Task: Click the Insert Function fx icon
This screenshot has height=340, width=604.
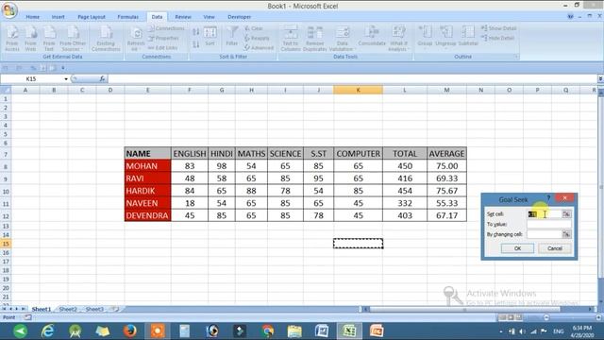Action: (102, 79)
